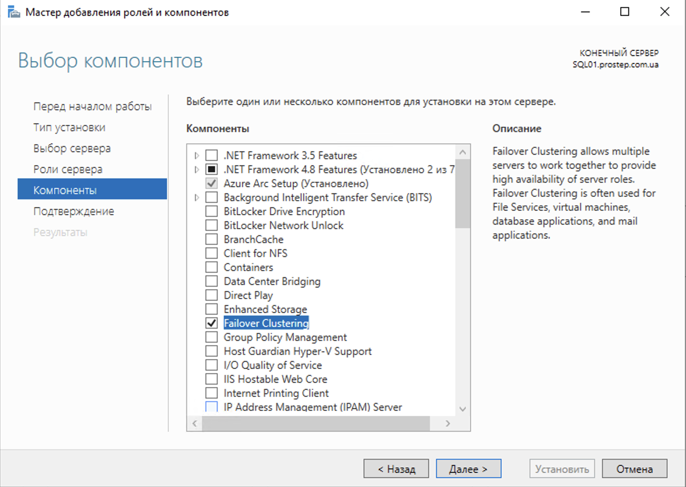The image size is (686, 487).
Task: Check the Background Intelligent Transfer Service checkbox
Action: coord(211,198)
